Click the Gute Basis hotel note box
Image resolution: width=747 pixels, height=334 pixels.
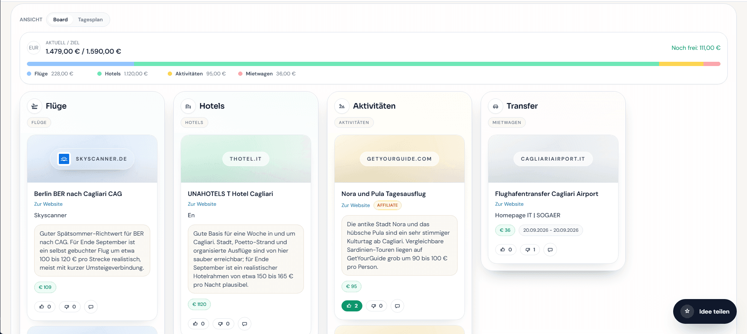coord(246,259)
